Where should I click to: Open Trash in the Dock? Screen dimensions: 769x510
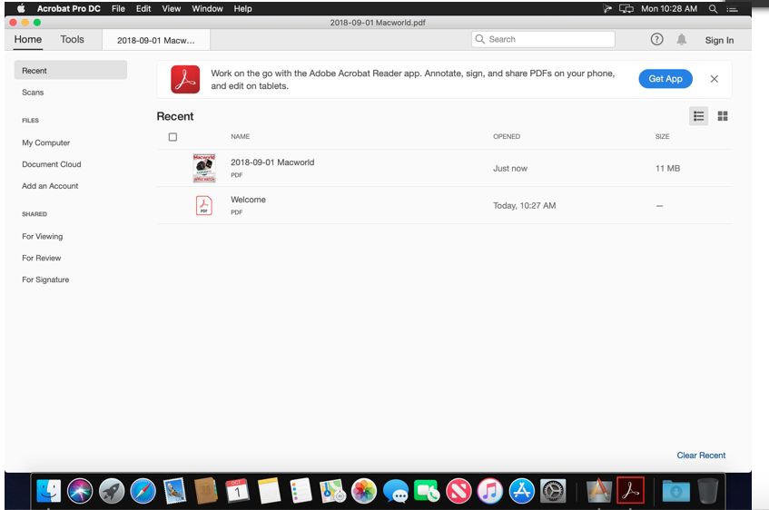[707, 491]
